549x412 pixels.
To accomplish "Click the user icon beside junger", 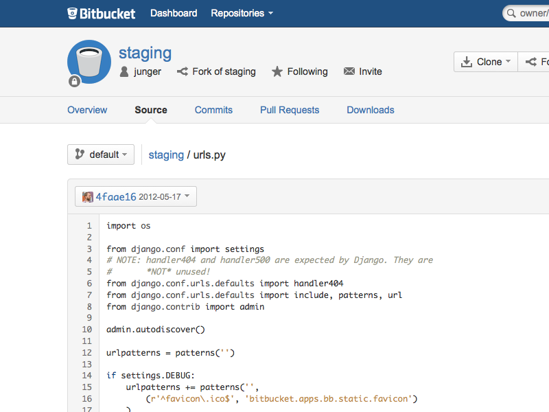I will (x=124, y=71).
